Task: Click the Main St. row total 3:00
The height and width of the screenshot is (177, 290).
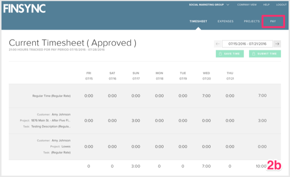Action: coord(262,120)
